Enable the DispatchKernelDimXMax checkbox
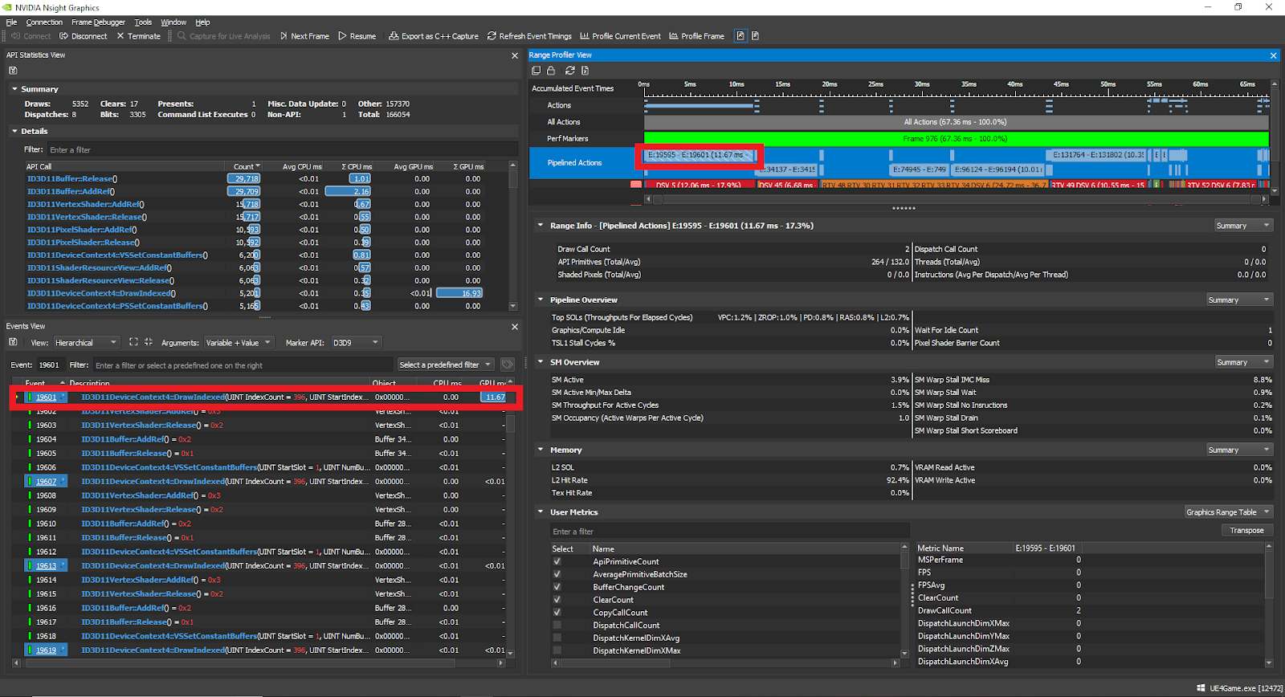Image resolution: width=1285 pixels, height=697 pixels. tap(557, 650)
